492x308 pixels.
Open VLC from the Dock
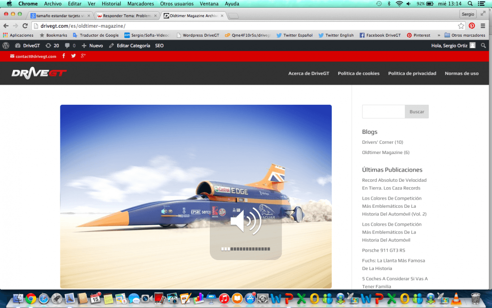(x=456, y=299)
